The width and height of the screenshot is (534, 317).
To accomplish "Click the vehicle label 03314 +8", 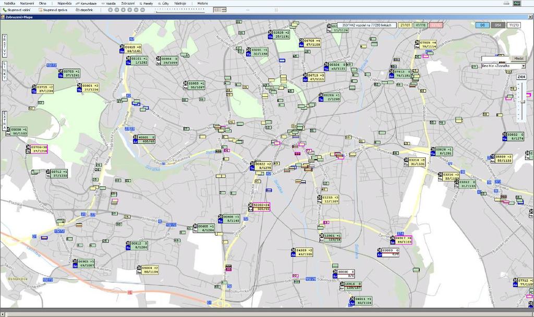I will (x=417, y=162).
